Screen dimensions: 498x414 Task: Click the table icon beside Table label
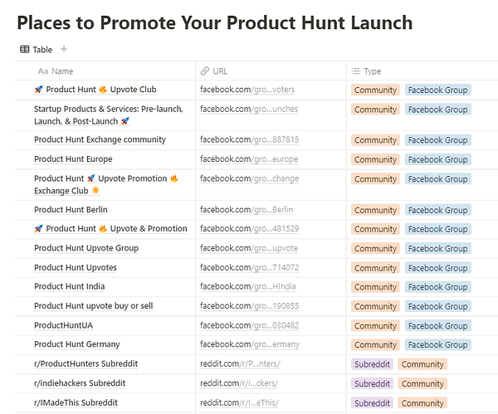point(25,50)
